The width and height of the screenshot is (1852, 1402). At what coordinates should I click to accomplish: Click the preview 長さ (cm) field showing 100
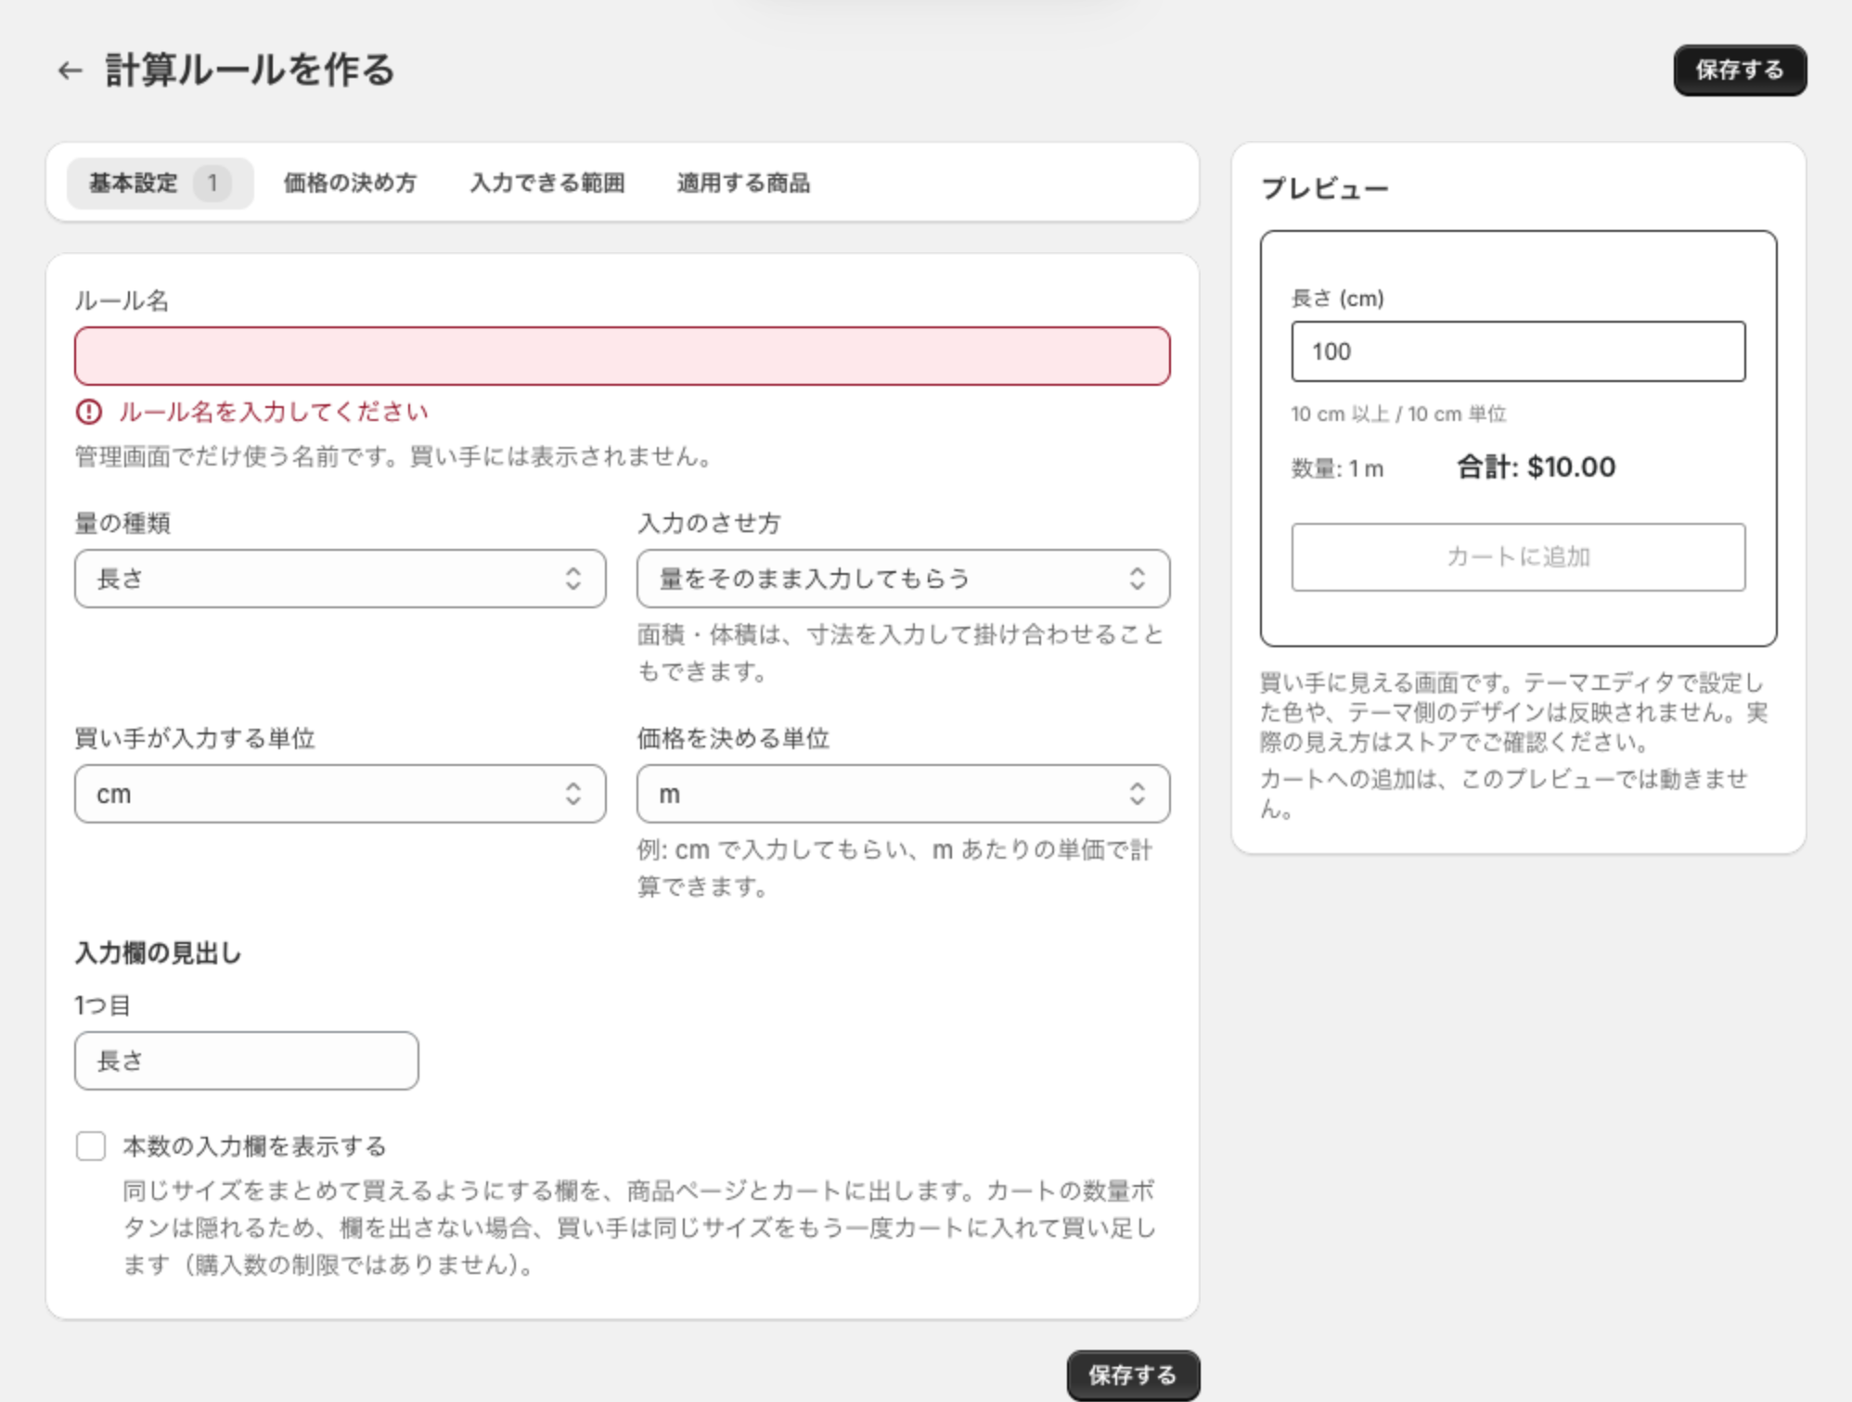click(1518, 351)
